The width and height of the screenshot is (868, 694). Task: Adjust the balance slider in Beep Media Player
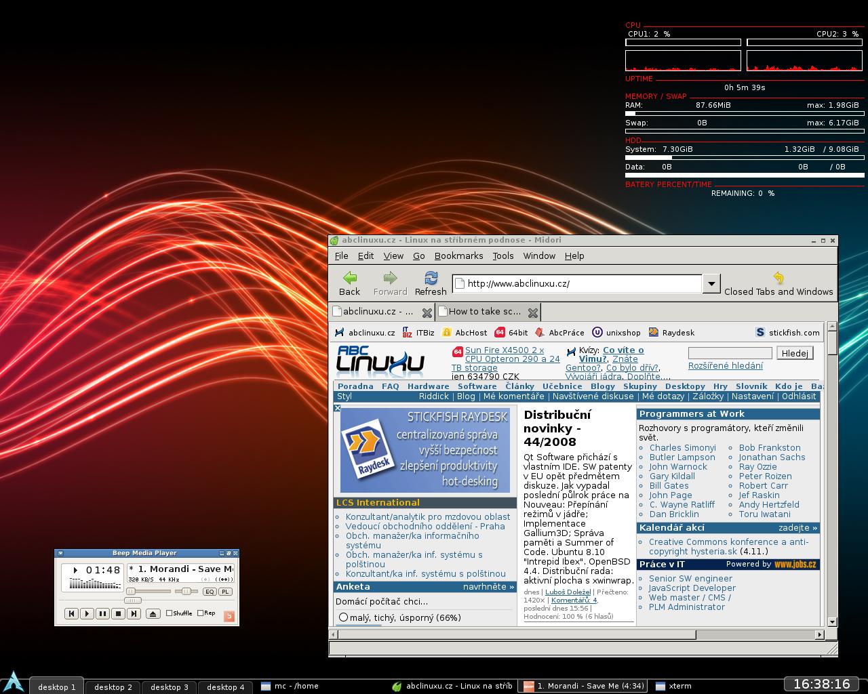[x=188, y=592]
